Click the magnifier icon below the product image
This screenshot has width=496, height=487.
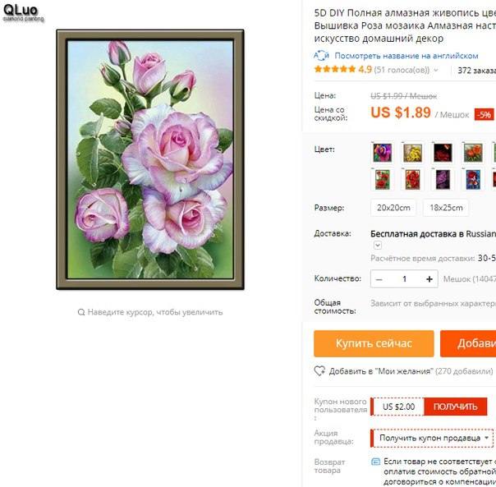pos(81,312)
